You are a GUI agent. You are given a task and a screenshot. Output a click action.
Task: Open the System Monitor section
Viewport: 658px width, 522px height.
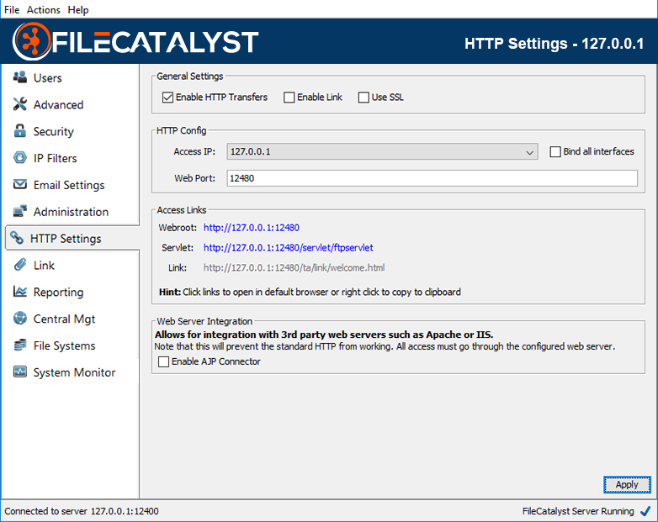click(x=74, y=372)
